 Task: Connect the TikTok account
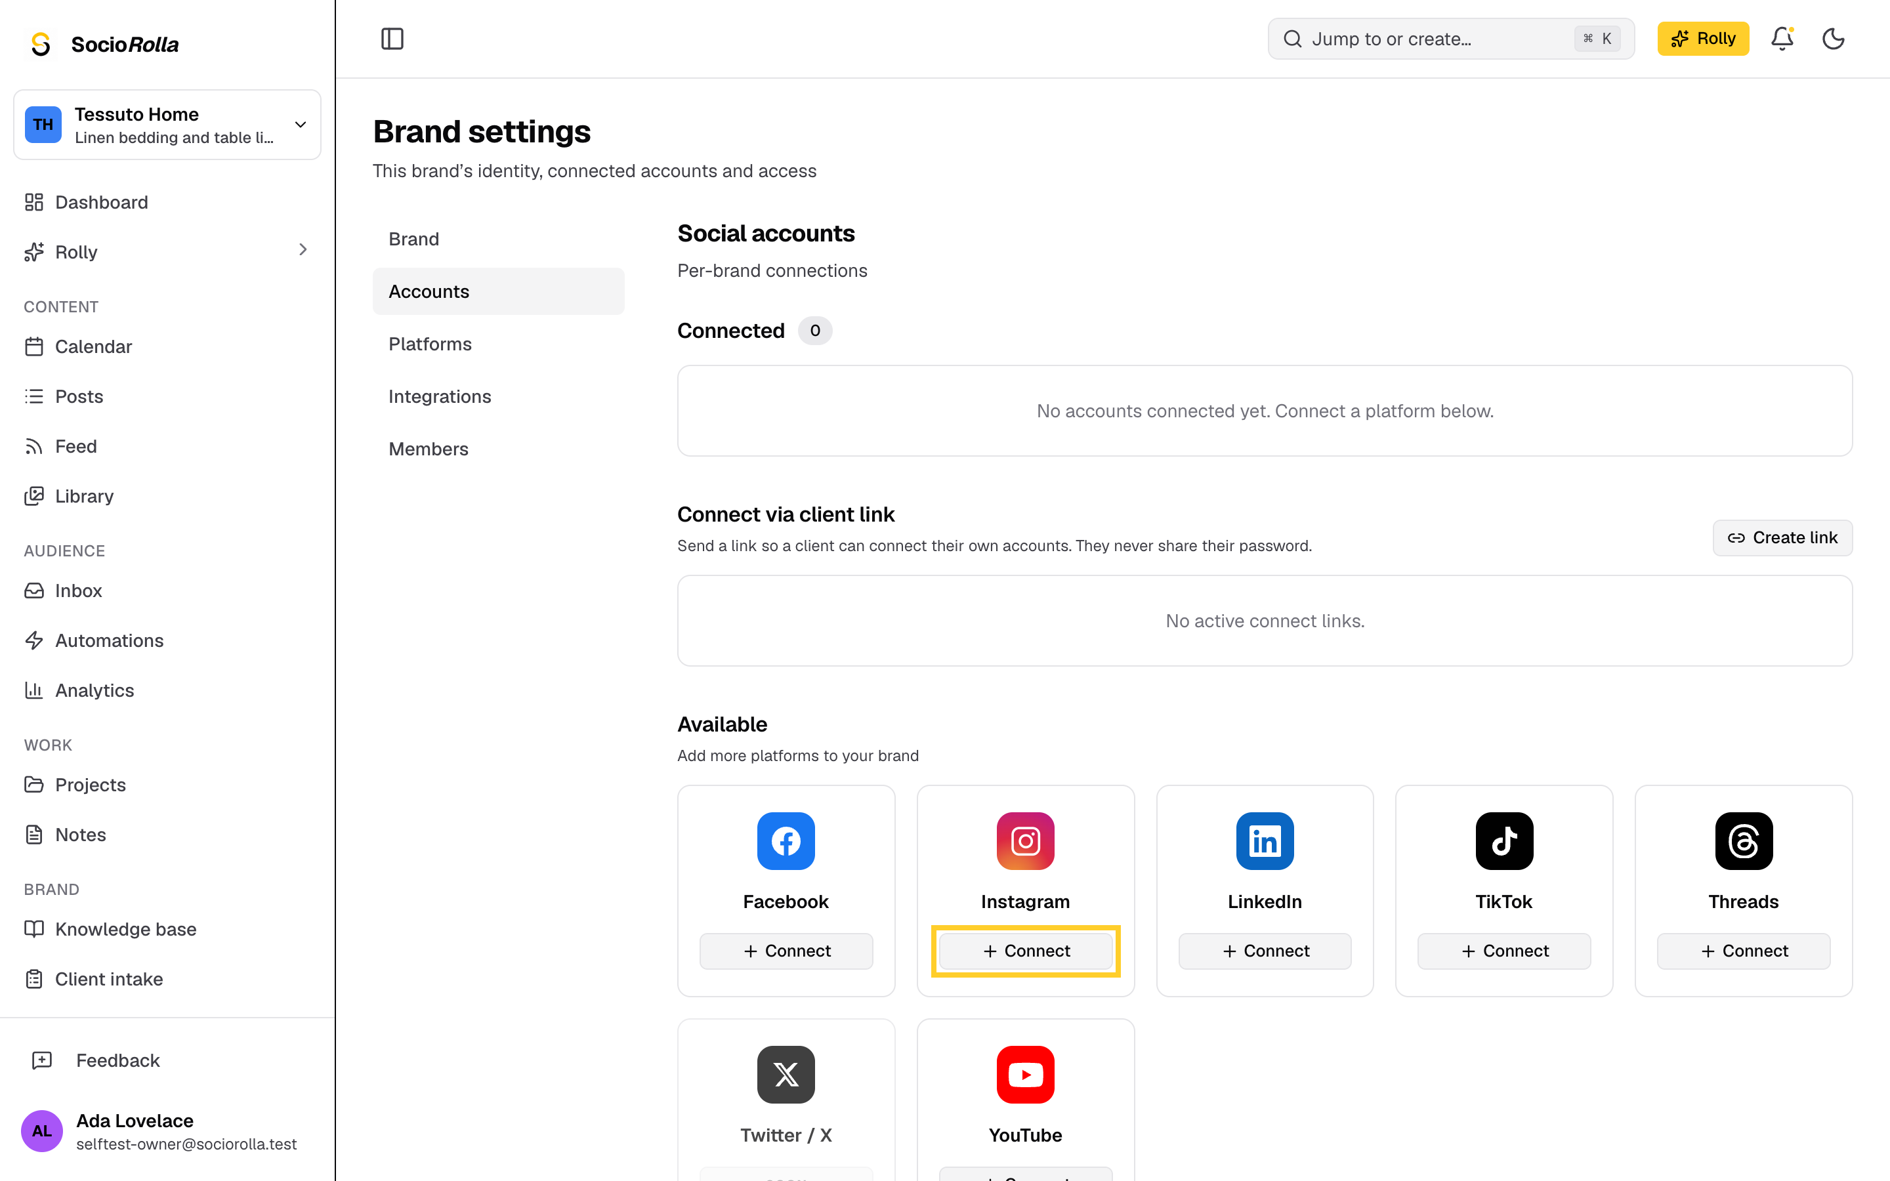coord(1504,951)
